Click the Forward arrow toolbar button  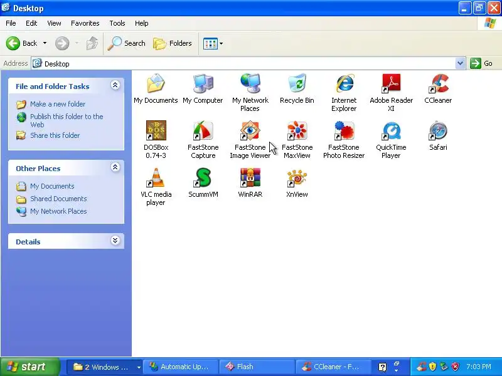62,43
